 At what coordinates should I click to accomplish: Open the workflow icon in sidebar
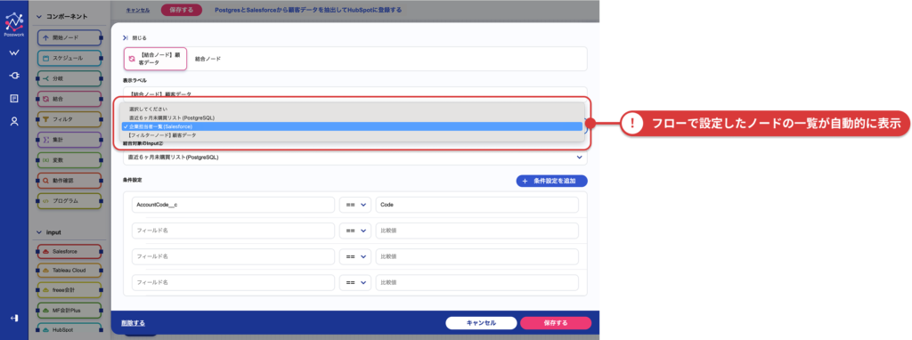[14, 53]
